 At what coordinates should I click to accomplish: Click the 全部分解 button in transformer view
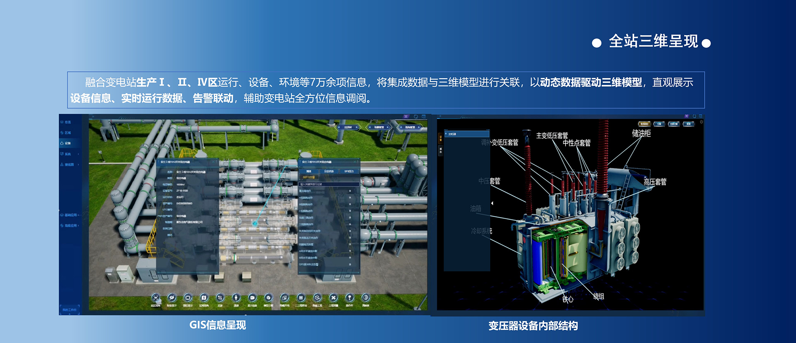674,124
